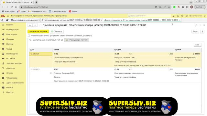Expand the table Еще dropdown menu
Viewport: 207px width, 116px height.
point(198,45)
